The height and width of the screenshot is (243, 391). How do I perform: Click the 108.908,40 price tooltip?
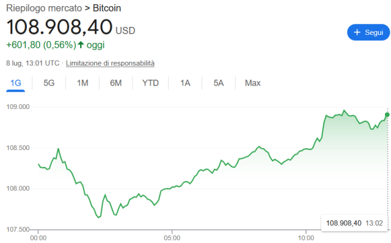click(x=354, y=223)
